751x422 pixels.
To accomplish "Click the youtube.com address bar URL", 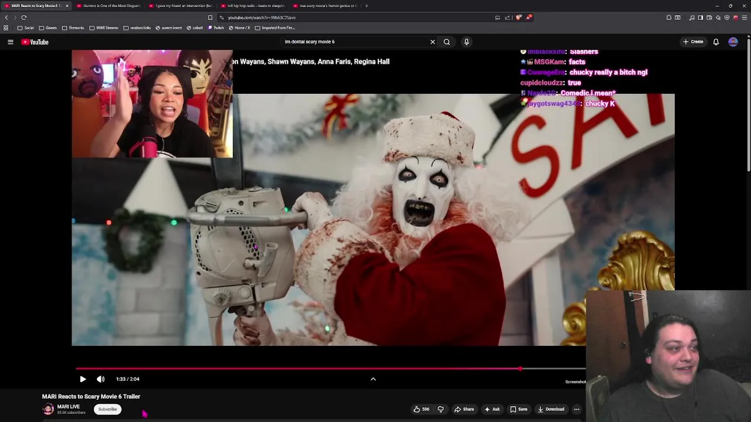I will (x=262, y=18).
